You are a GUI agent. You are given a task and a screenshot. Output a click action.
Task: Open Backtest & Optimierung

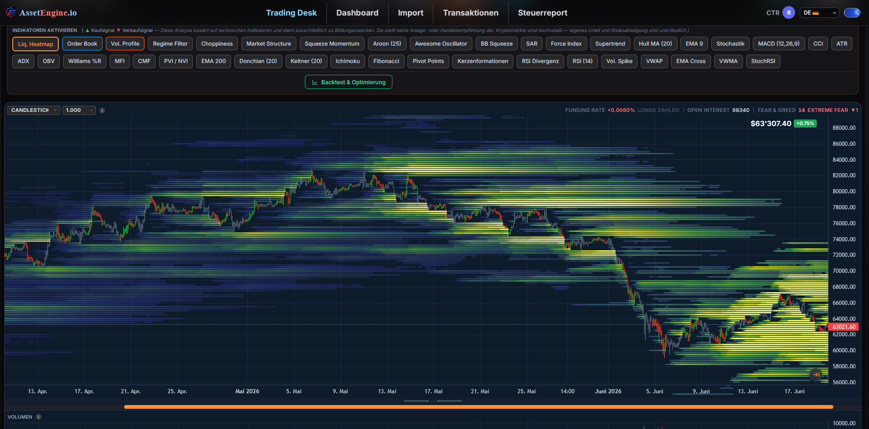[349, 82]
